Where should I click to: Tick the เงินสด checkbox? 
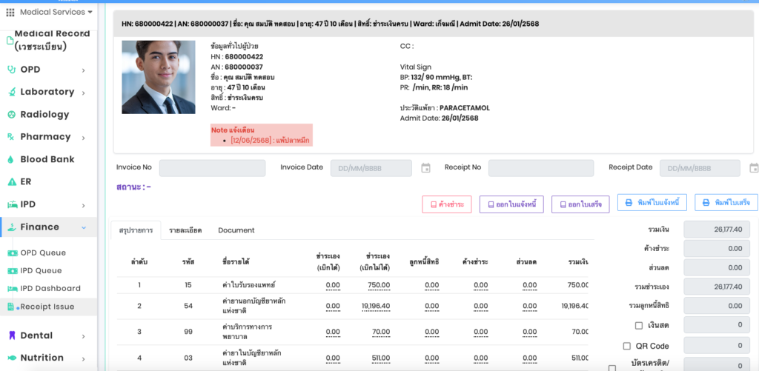639,325
